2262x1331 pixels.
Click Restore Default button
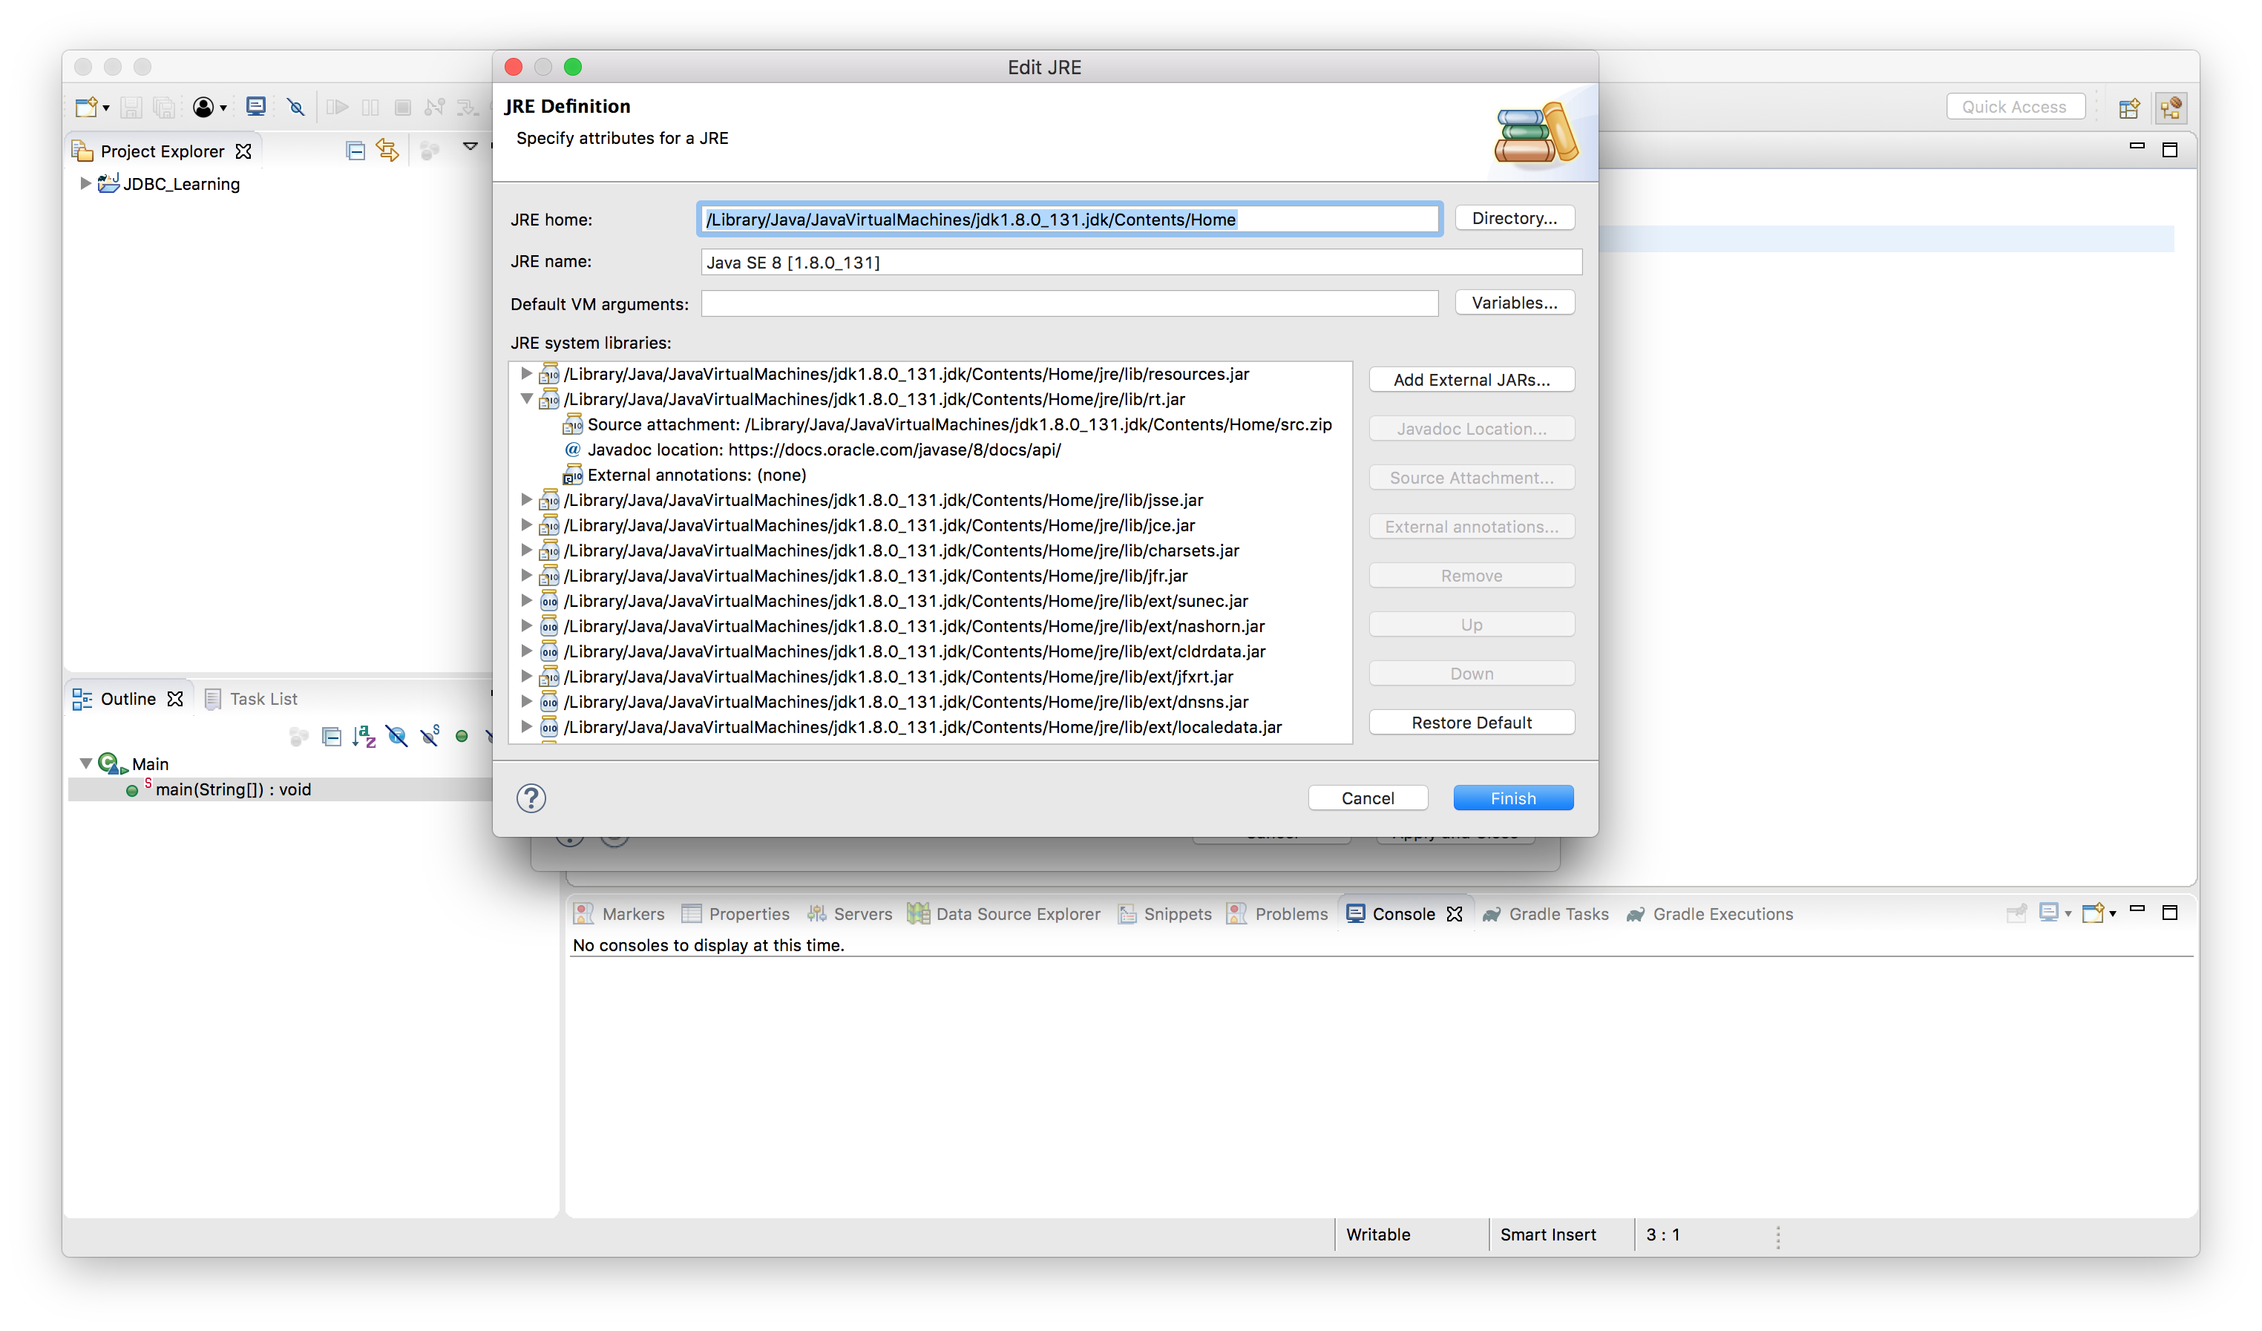(x=1471, y=723)
